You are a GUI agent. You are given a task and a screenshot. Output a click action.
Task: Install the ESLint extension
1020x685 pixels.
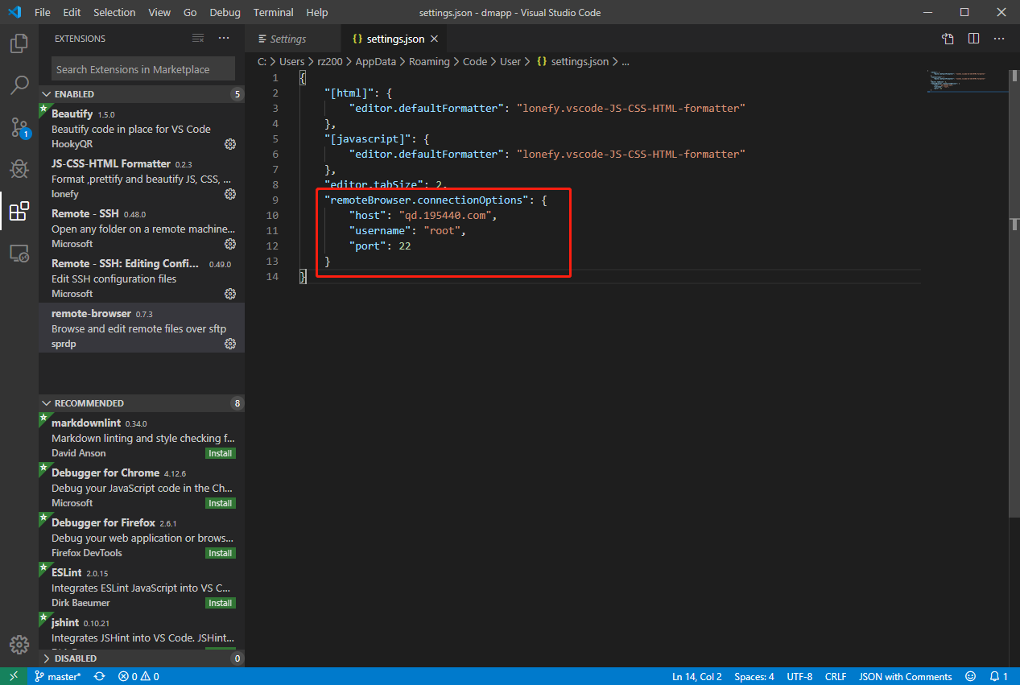pos(220,603)
